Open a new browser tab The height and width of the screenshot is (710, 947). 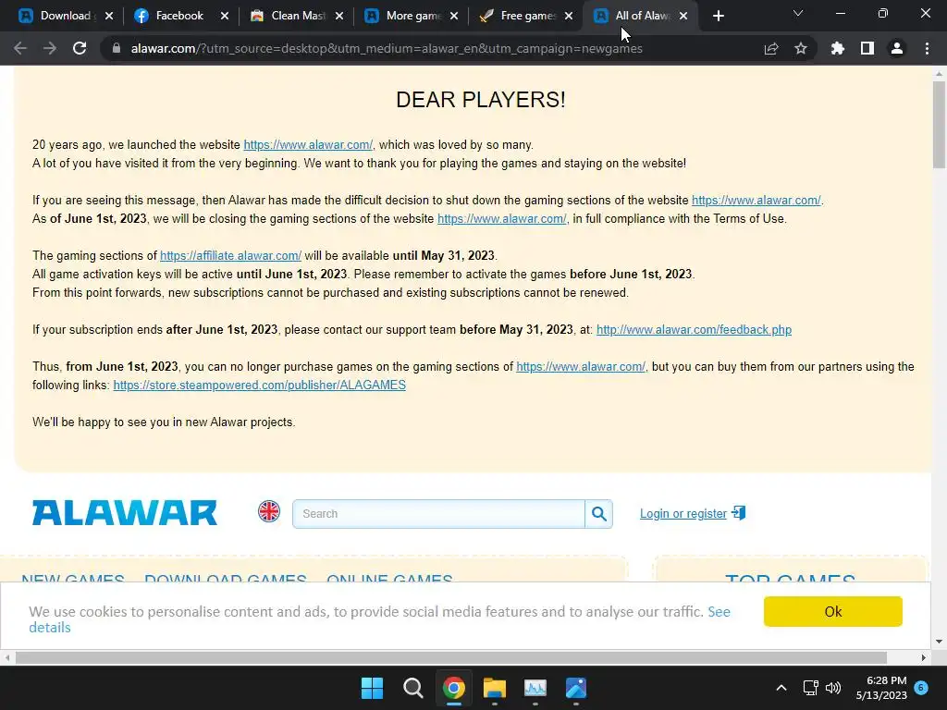coord(718,16)
